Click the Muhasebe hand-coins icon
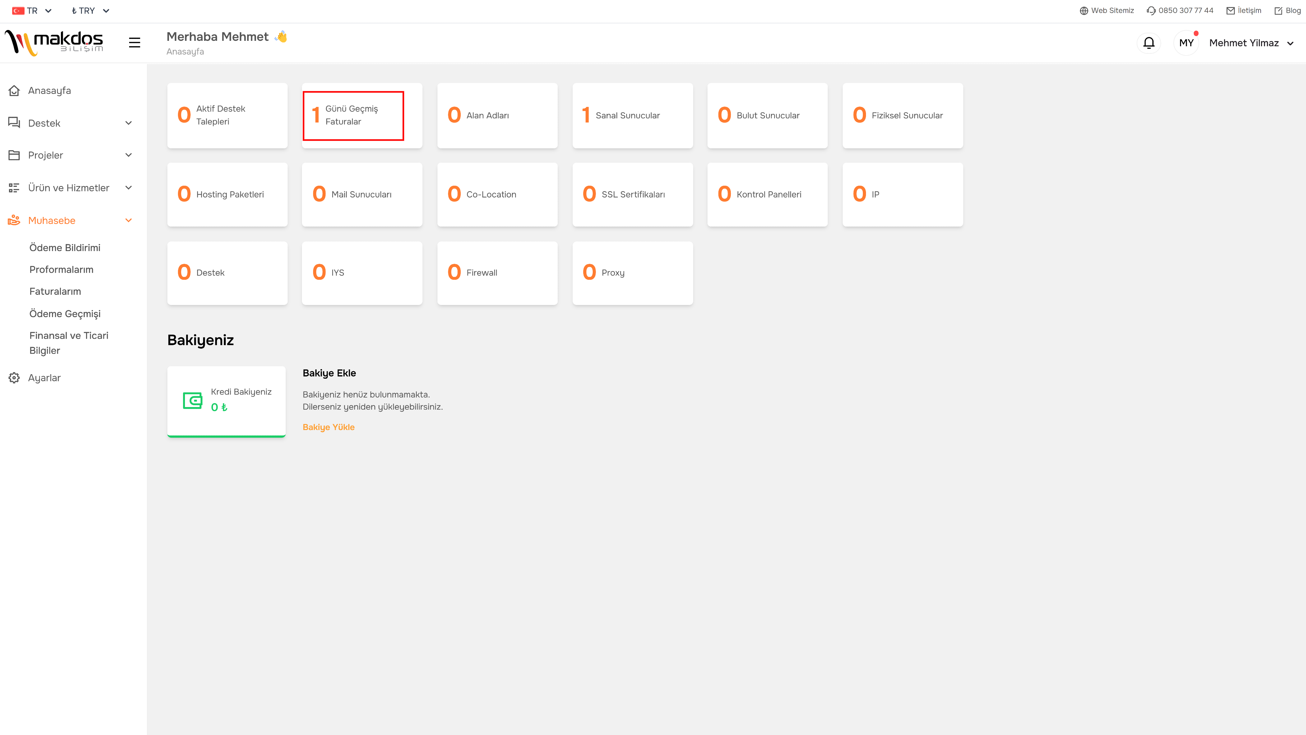Screen dimensions: 1306x735 pyautogui.click(x=14, y=220)
